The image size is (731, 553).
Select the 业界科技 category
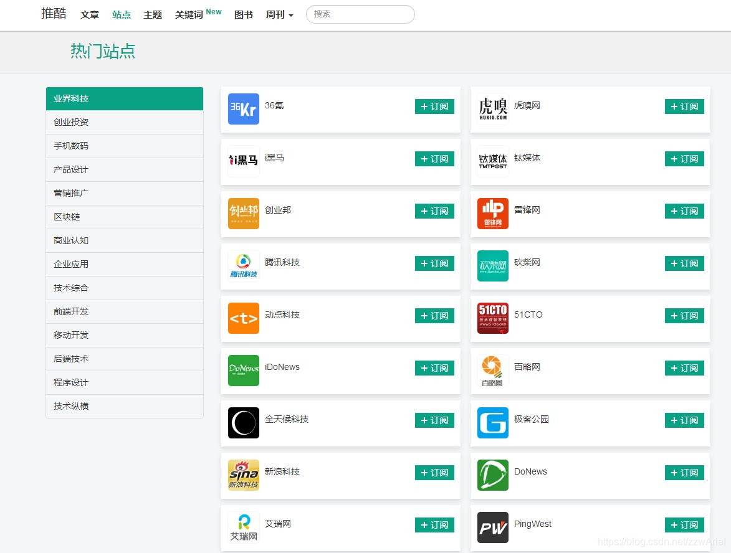125,99
